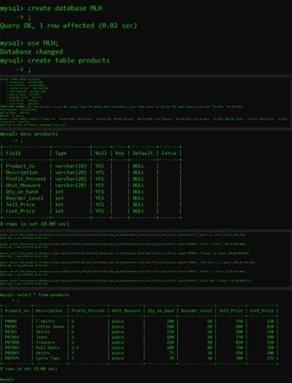Click 'Cost_Price' column header in select results
292x383 pixels.
(262, 311)
